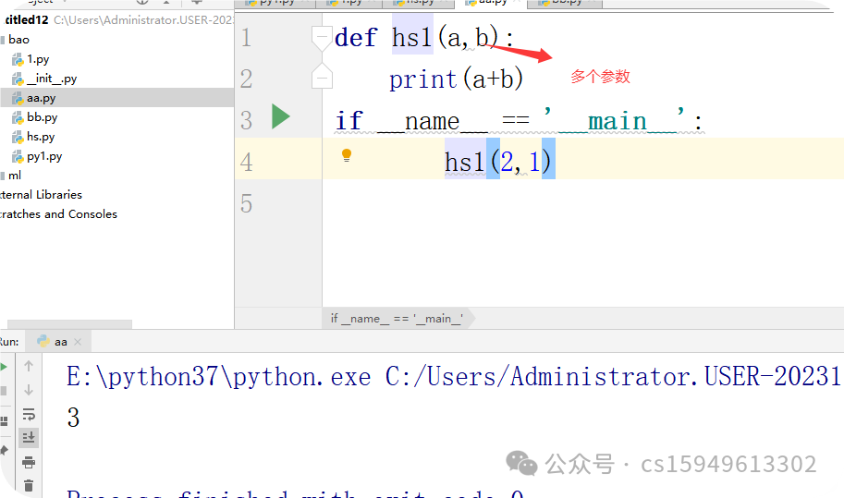Click the print(a+b) code on line 2
The height and width of the screenshot is (498, 844).
click(456, 79)
